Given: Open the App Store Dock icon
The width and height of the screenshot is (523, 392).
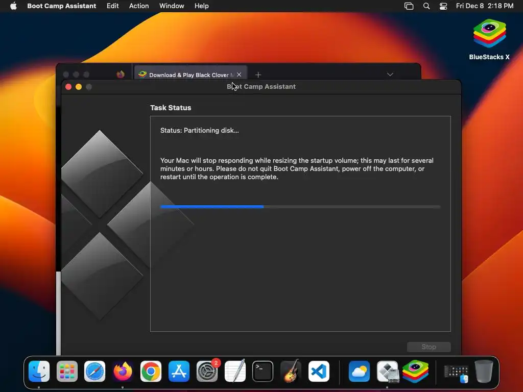Looking at the screenshot, I should click(179, 372).
